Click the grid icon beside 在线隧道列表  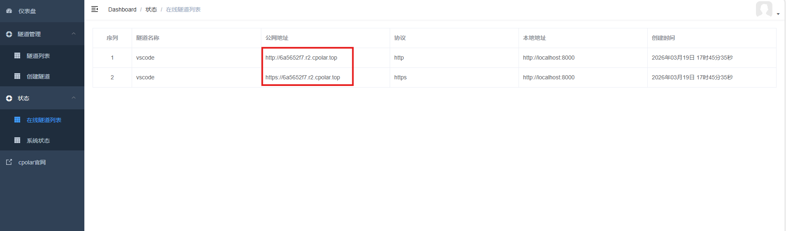click(x=17, y=120)
